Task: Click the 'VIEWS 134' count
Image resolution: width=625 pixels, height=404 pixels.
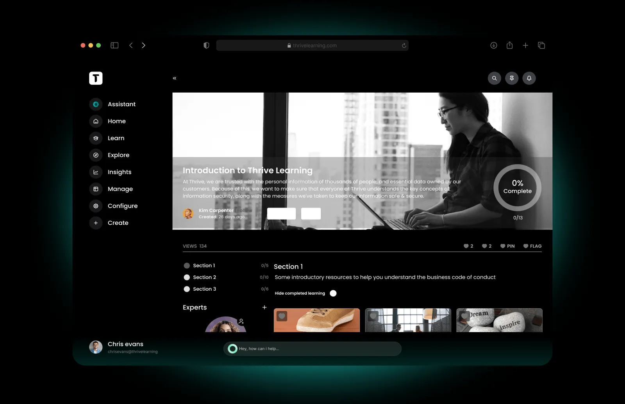Action: pyautogui.click(x=195, y=246)
